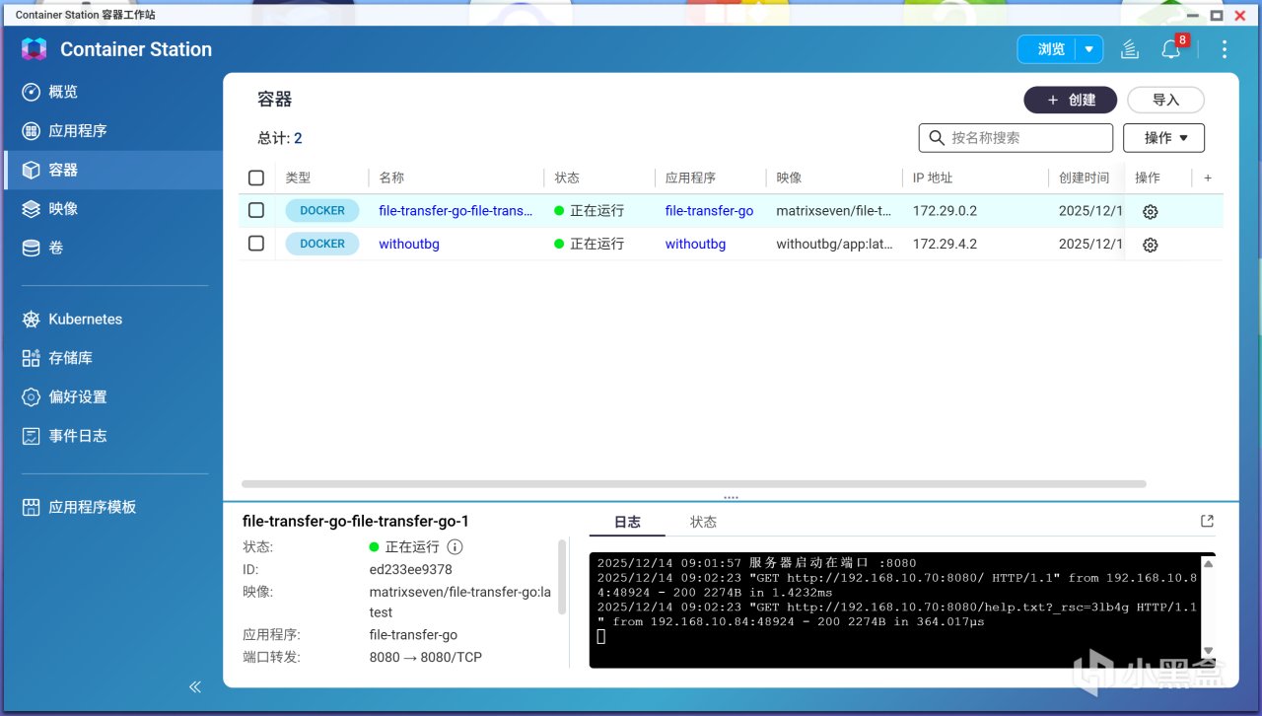The width and height of the screenshot is (1262, 716).
Task: Check the withoutbg container row checkbox
Action: (256, 244)
